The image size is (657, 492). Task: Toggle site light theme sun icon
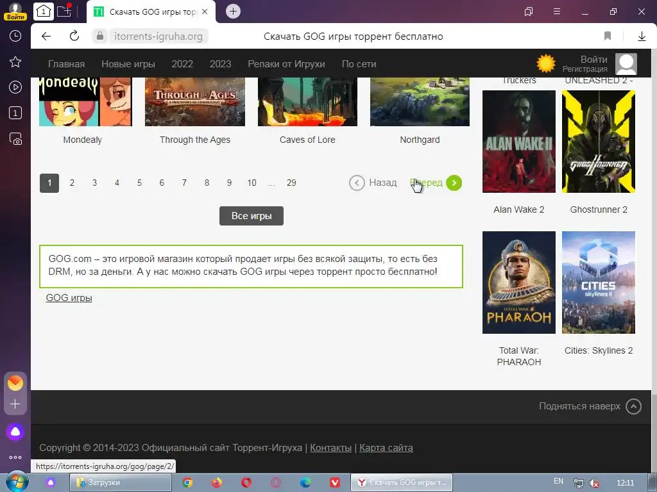pyautogui.click(x=546, y=63)
